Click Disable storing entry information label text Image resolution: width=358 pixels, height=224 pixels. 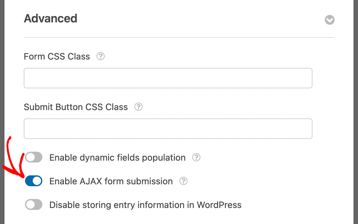(145, 205)
